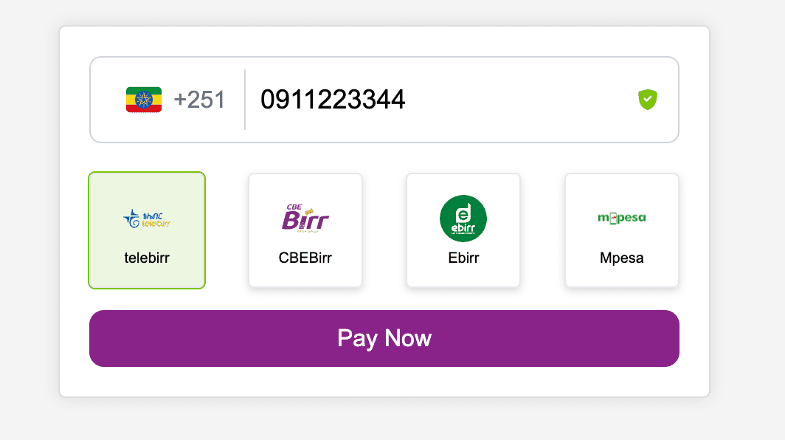Click the telebirr logo image

(147, 219)
